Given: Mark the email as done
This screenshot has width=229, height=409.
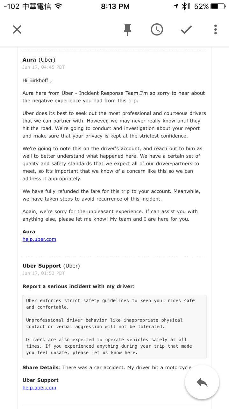Looking at the screenshot, I should 186,30.
